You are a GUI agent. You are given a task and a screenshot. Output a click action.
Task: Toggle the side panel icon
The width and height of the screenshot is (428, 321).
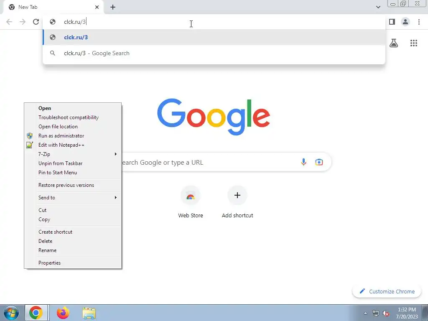(x=392, y=22)
